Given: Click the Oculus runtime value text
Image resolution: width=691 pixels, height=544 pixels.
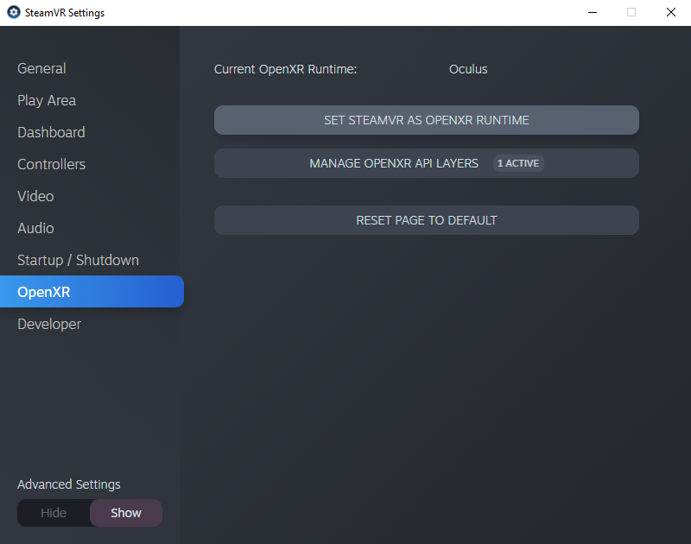Looking at the screenshot, I should click(x=468, y=69).
